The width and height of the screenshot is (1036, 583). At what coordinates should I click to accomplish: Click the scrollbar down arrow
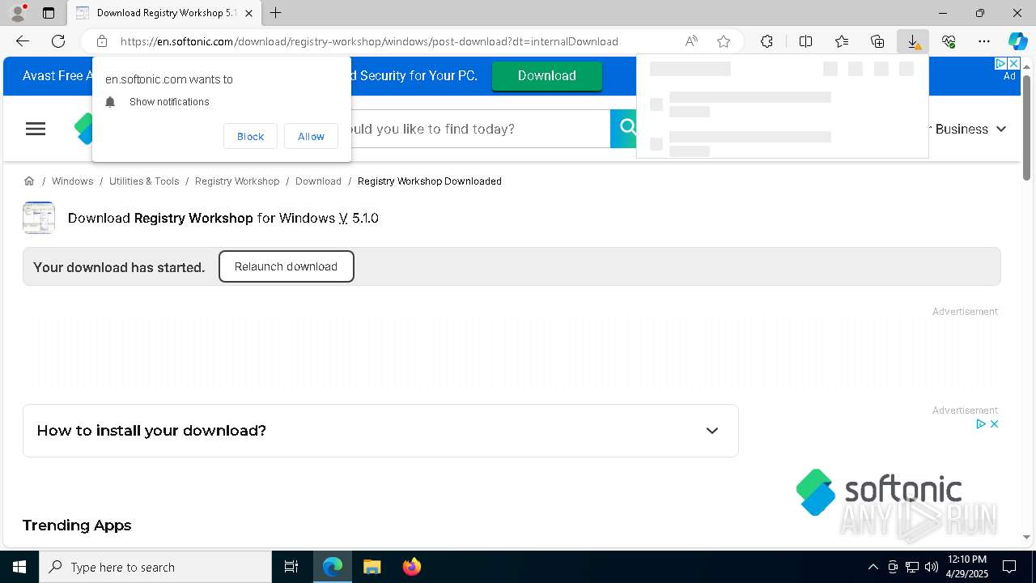click(1026, 537)
